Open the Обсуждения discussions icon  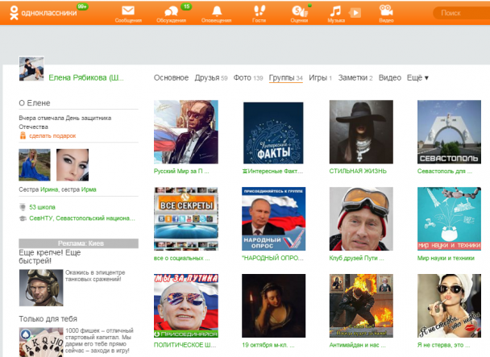click(171, 12)
